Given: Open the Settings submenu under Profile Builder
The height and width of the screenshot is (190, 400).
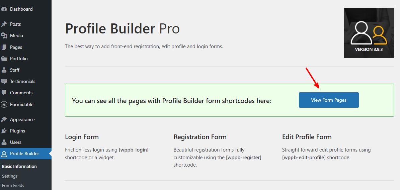Looking at the screenshot, I should click(10, 176).
